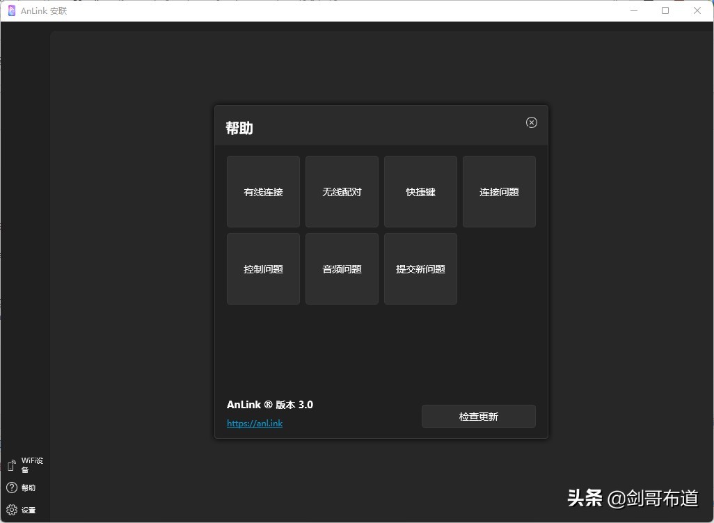Open the 无线配对 help topic
Screen dimensions: 714x523
[341, 192]
